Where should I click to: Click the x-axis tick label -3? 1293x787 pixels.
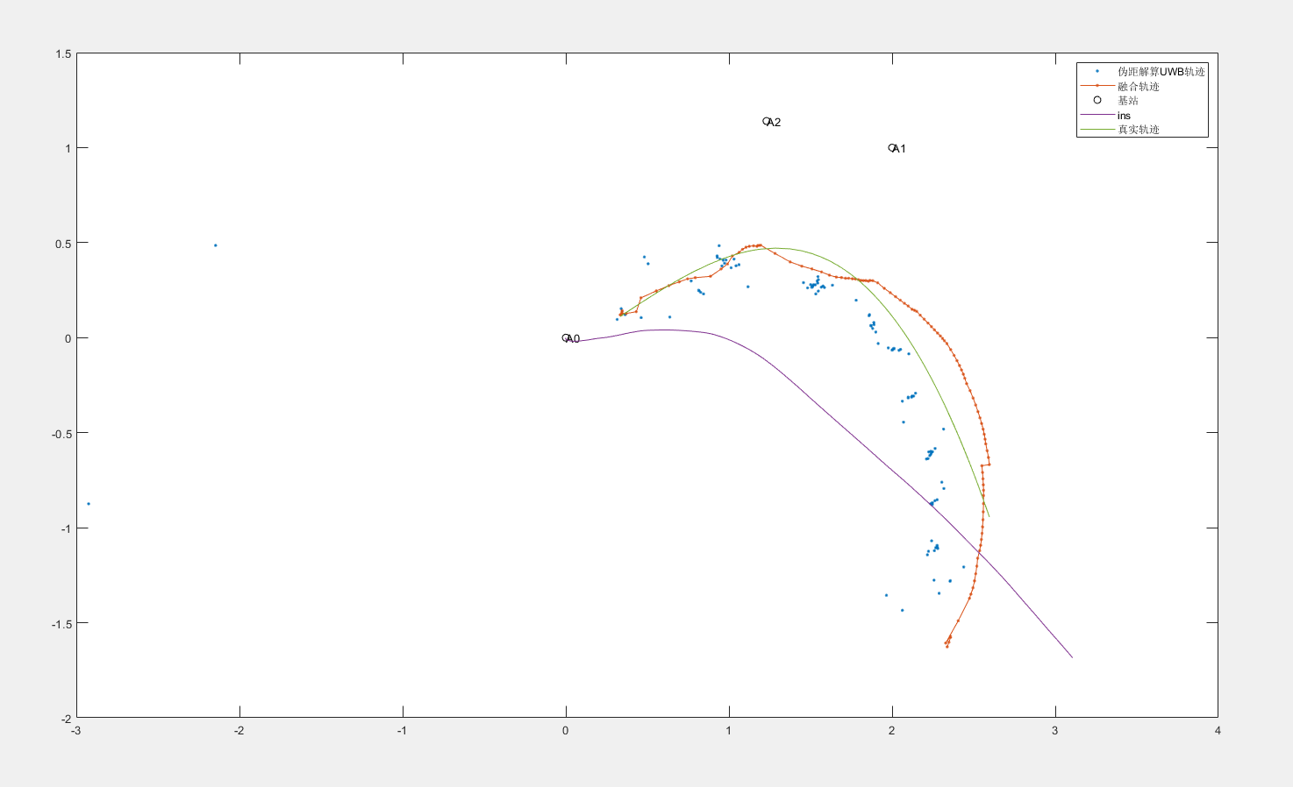point(76,731)
